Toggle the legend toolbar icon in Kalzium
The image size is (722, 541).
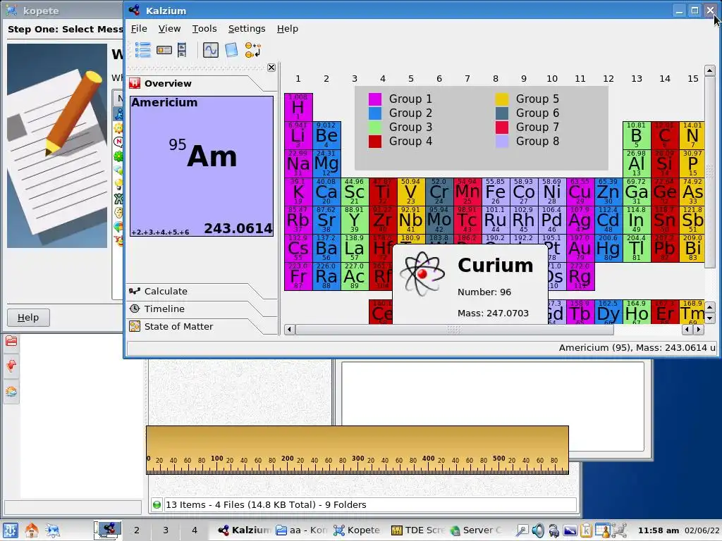(x=142, y=50)
